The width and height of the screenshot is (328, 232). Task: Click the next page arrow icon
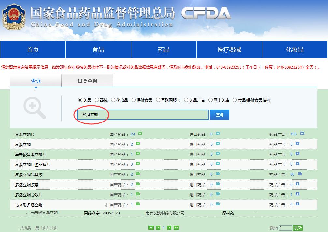(169, 227)
